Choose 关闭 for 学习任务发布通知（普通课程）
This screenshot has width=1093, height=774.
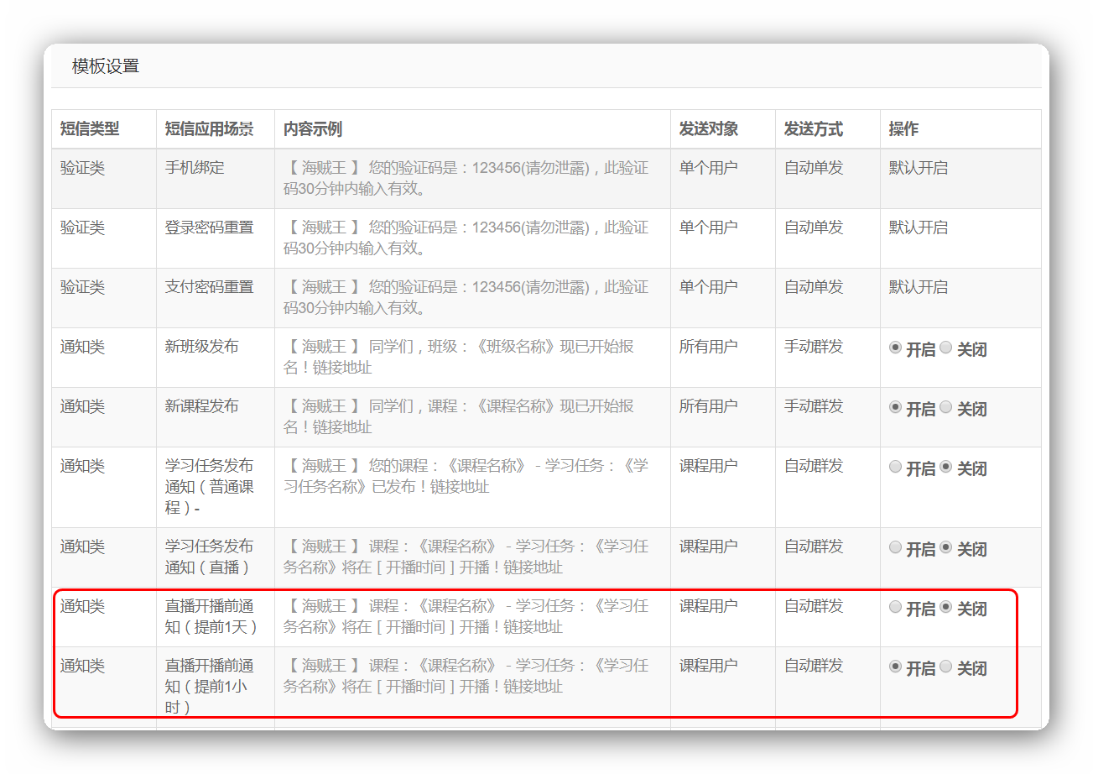(x=946, y=467)
